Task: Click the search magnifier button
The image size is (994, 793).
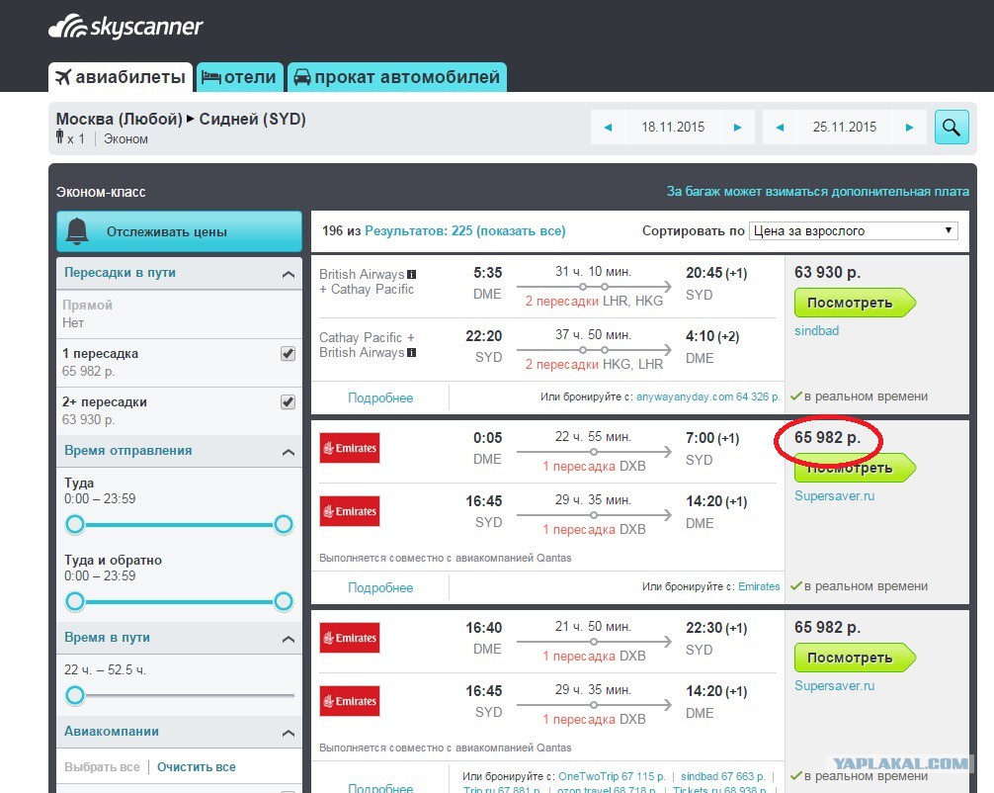Action: click(x=951, y=127)
